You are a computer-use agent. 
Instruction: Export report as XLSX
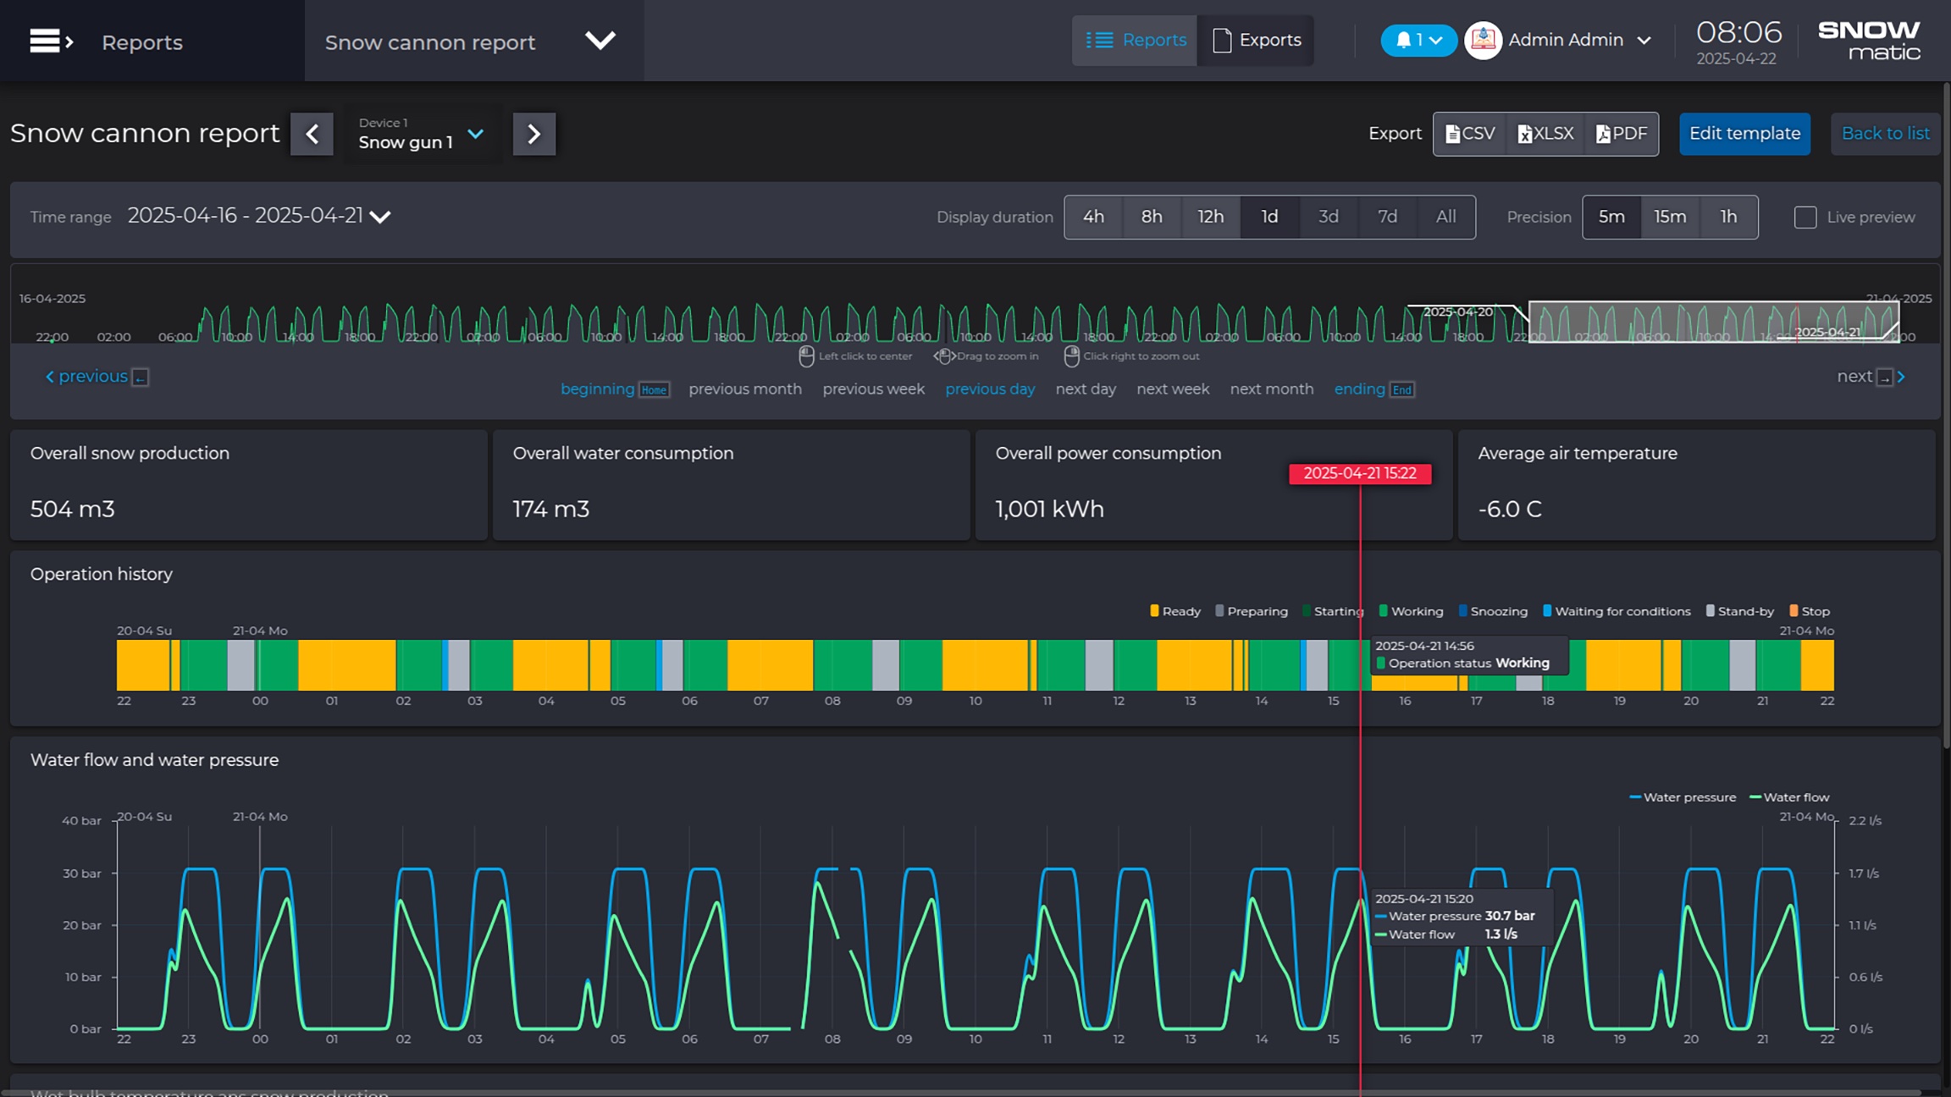pos(1545,134)
